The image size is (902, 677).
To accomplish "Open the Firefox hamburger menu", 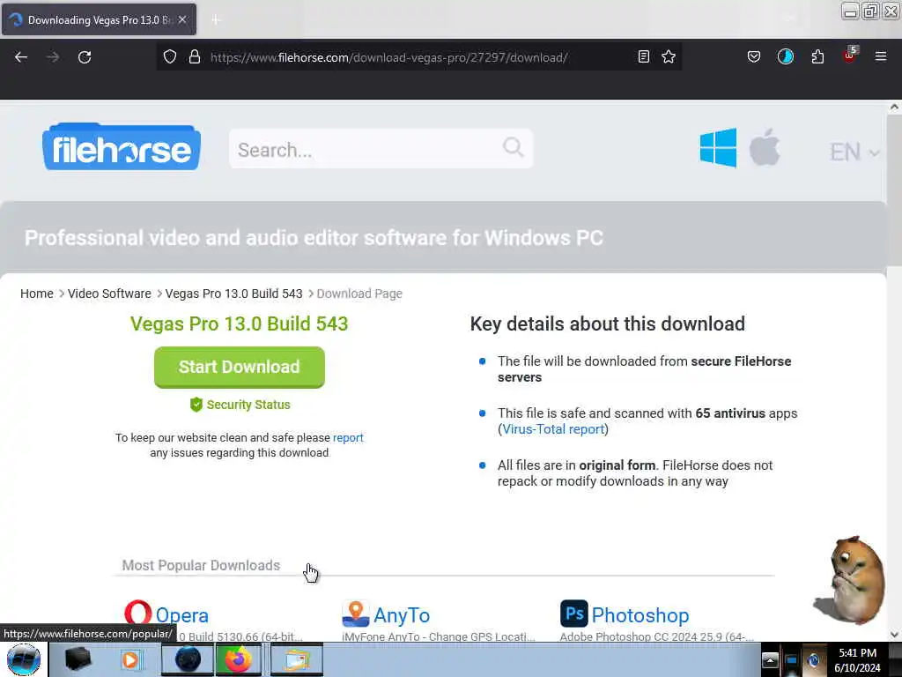I will (x=881, y=56).
